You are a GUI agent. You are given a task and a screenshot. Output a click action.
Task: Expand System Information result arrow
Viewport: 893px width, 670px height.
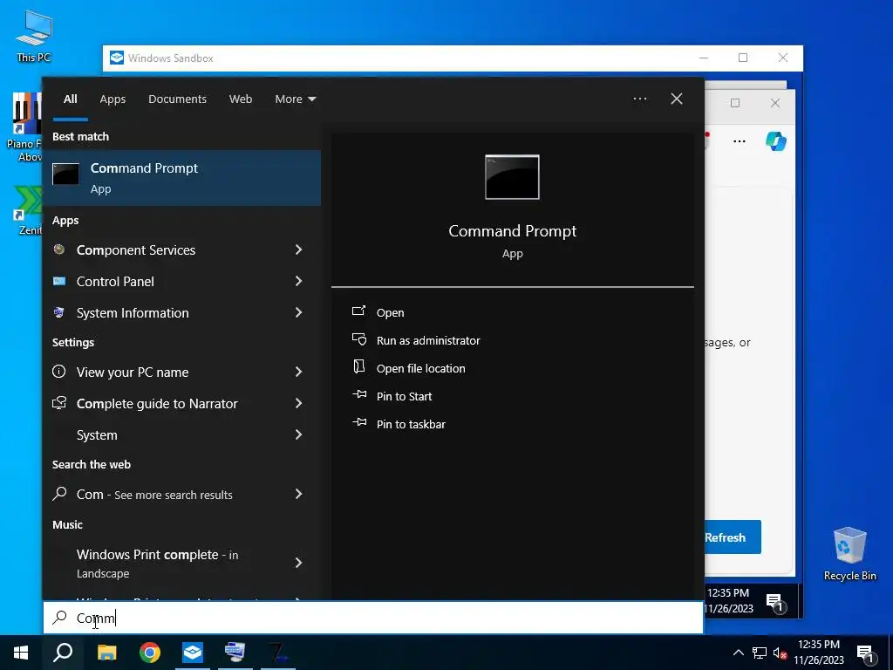point(298,312)
